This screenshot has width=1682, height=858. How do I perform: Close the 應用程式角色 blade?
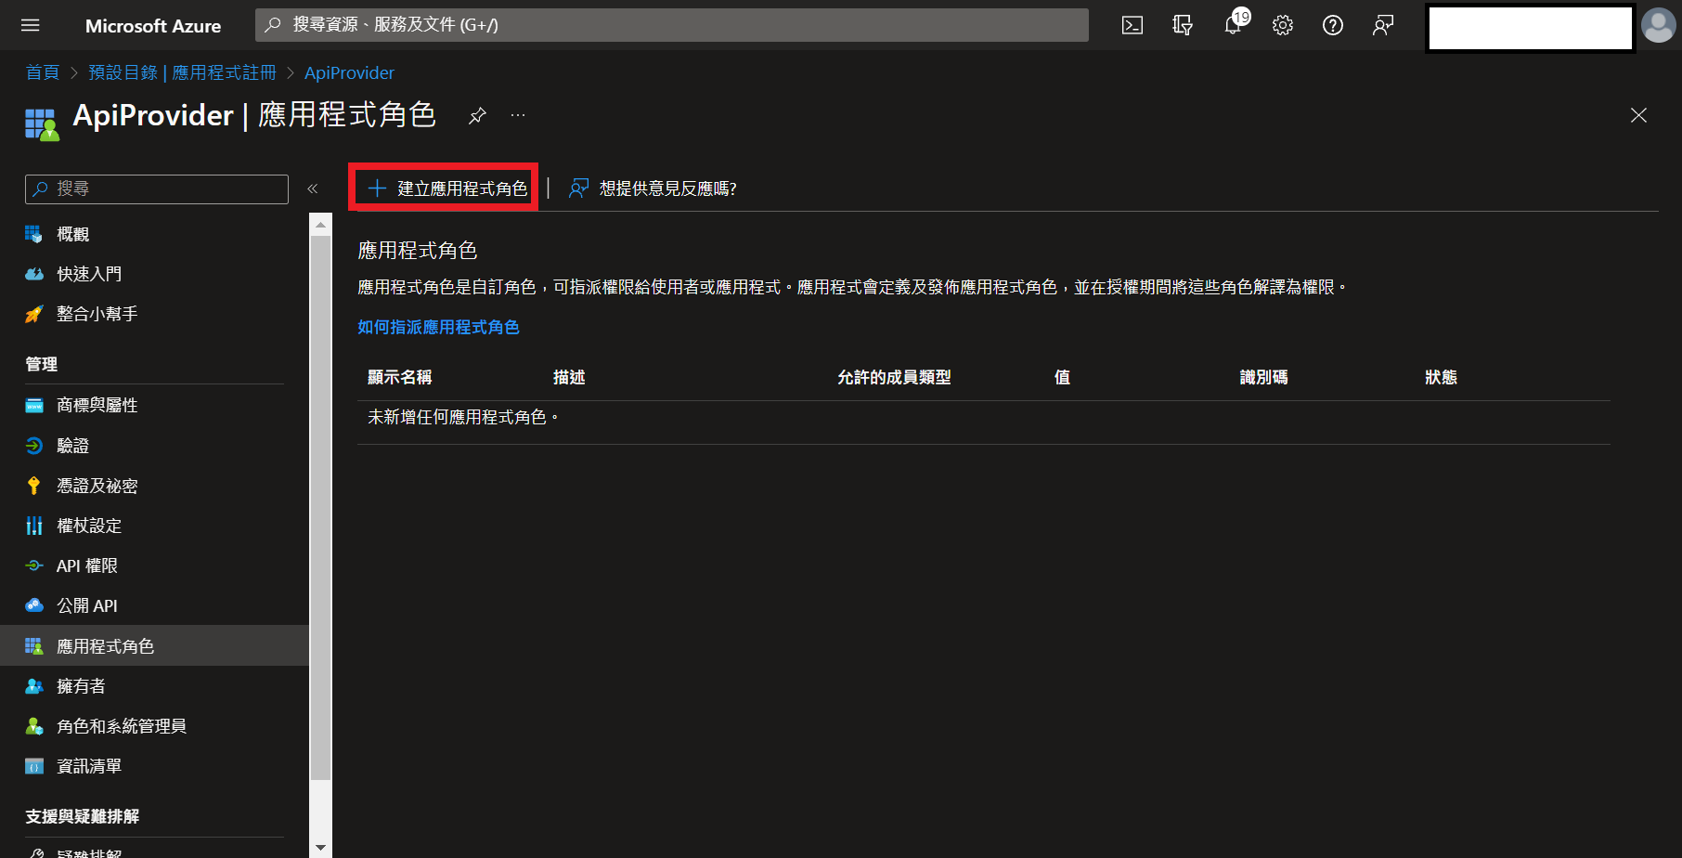click(1638, 115)
